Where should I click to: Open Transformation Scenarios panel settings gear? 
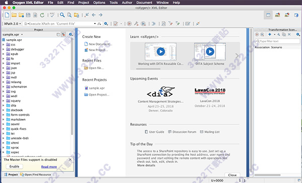(298, 35)
